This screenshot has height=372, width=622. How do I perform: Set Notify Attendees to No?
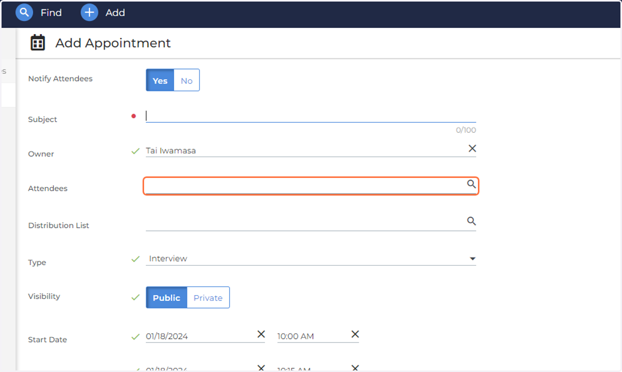click(x=187, y=80)
